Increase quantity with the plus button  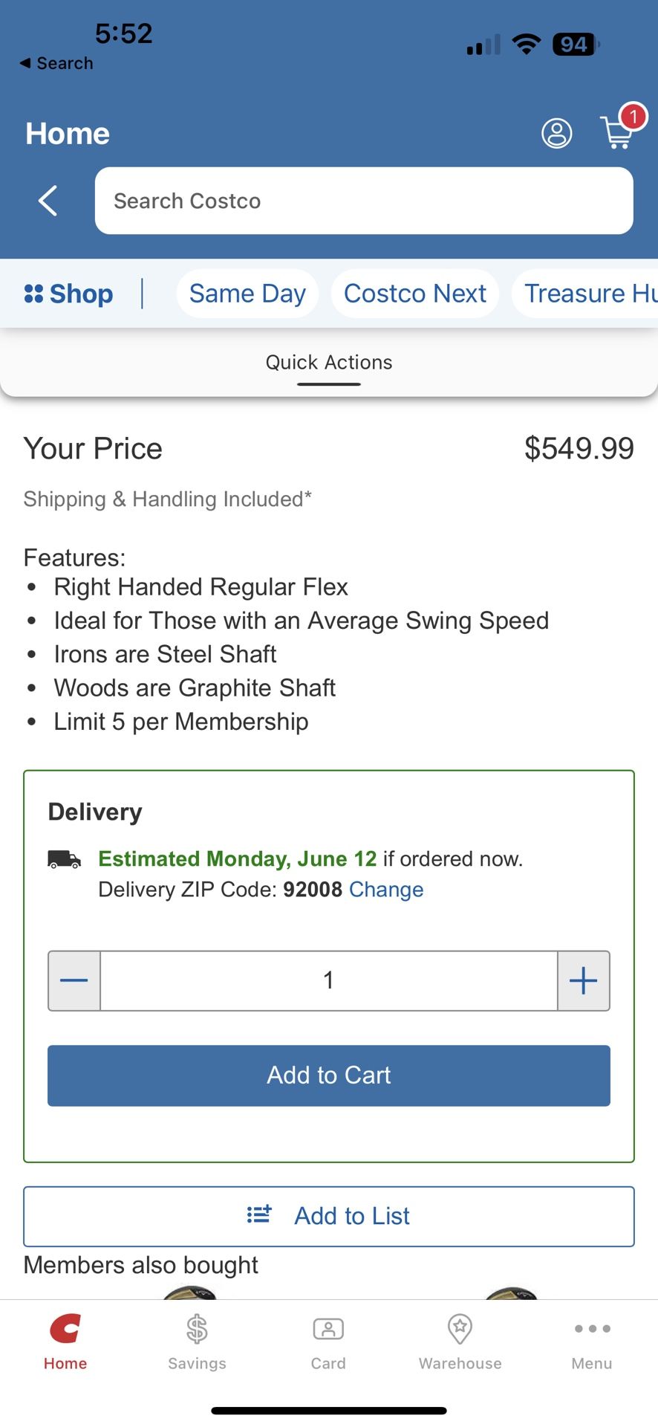[584, 981]
